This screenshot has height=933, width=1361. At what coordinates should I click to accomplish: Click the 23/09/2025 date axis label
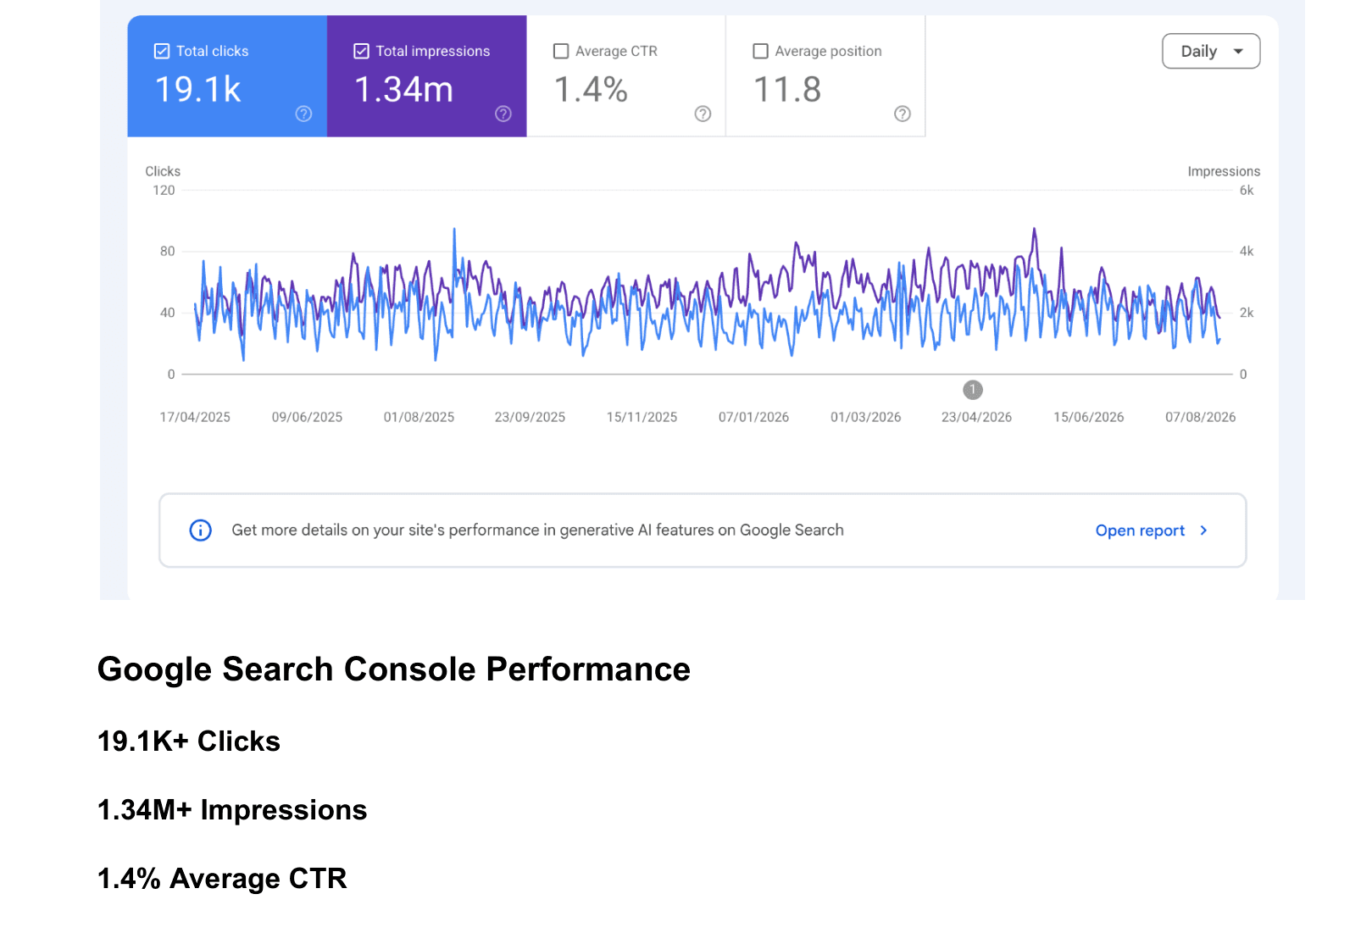[x=530, y=417]
